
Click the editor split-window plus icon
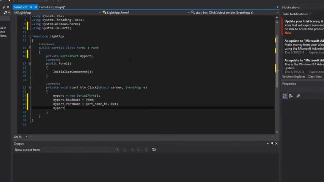pyautogui.click(x=277, y=17)
